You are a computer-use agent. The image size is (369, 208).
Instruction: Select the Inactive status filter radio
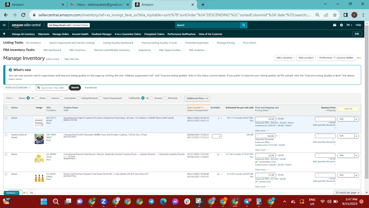(48, 98)
